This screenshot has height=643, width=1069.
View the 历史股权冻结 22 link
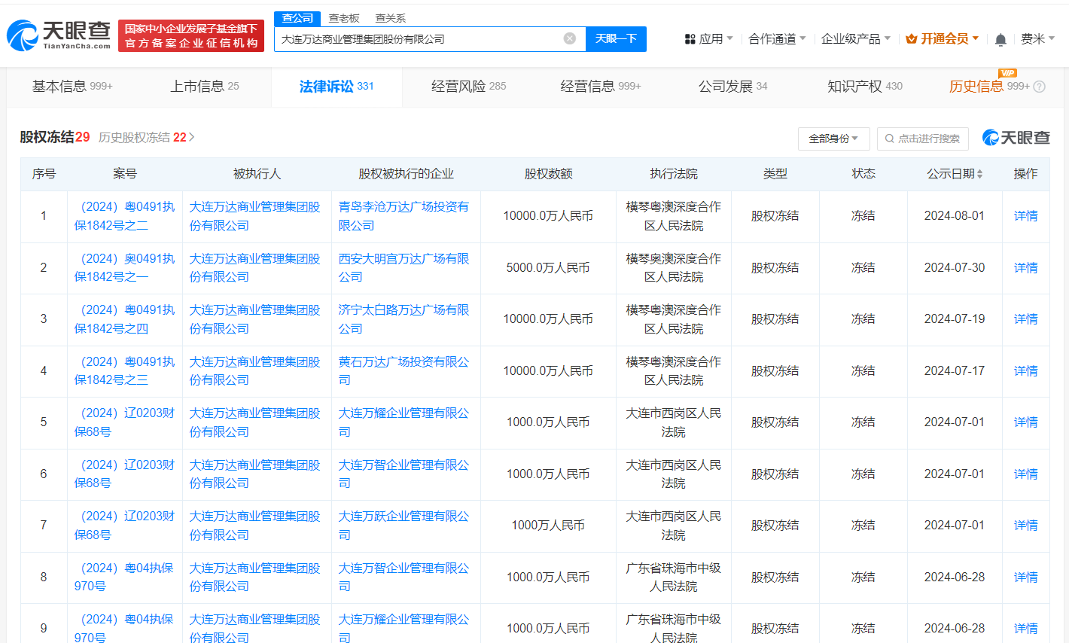pyautogui.click(x=145, y=138)
